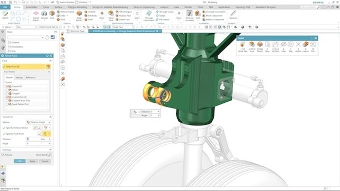Open the Measure tool in ribbon
This screenshot has height=191, width=340.
pos(233,15)
